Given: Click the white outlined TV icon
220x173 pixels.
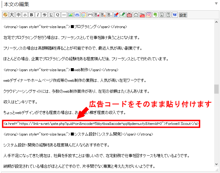Looking at the screenshot, I should pyautogui.click(x=136, y=15).
